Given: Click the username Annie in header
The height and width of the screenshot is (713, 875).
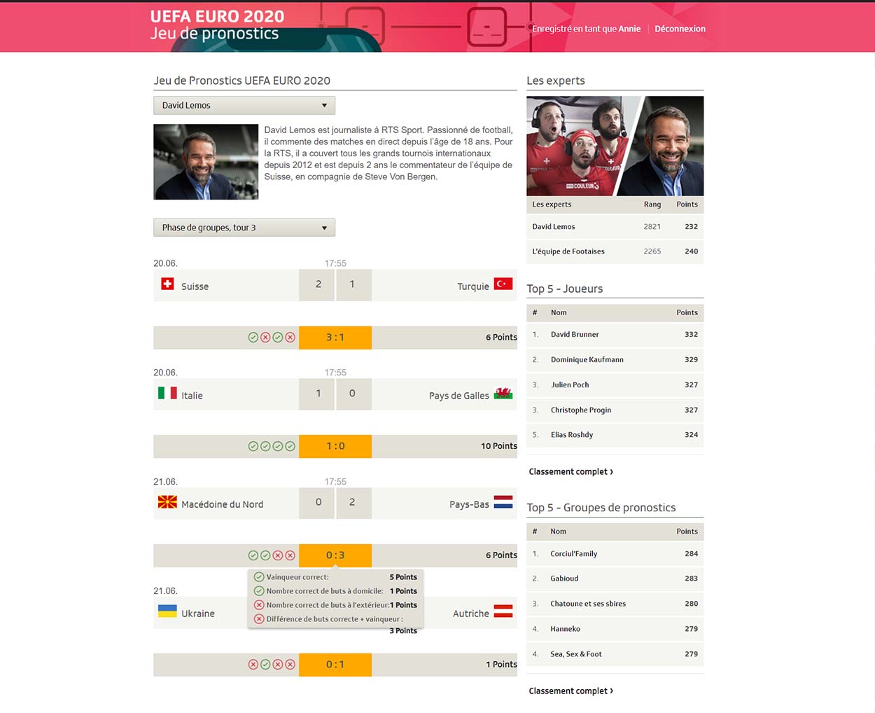Looking at the screenshot, I should [629, 29].
